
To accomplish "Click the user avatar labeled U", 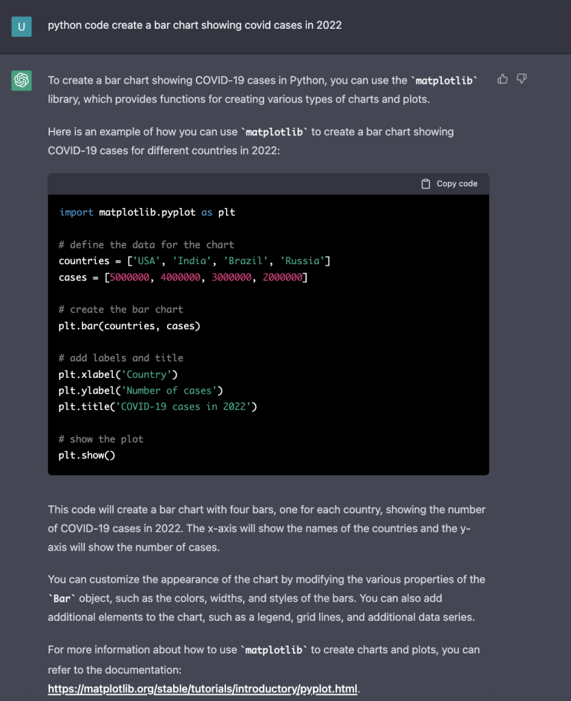I will [22, 26].
